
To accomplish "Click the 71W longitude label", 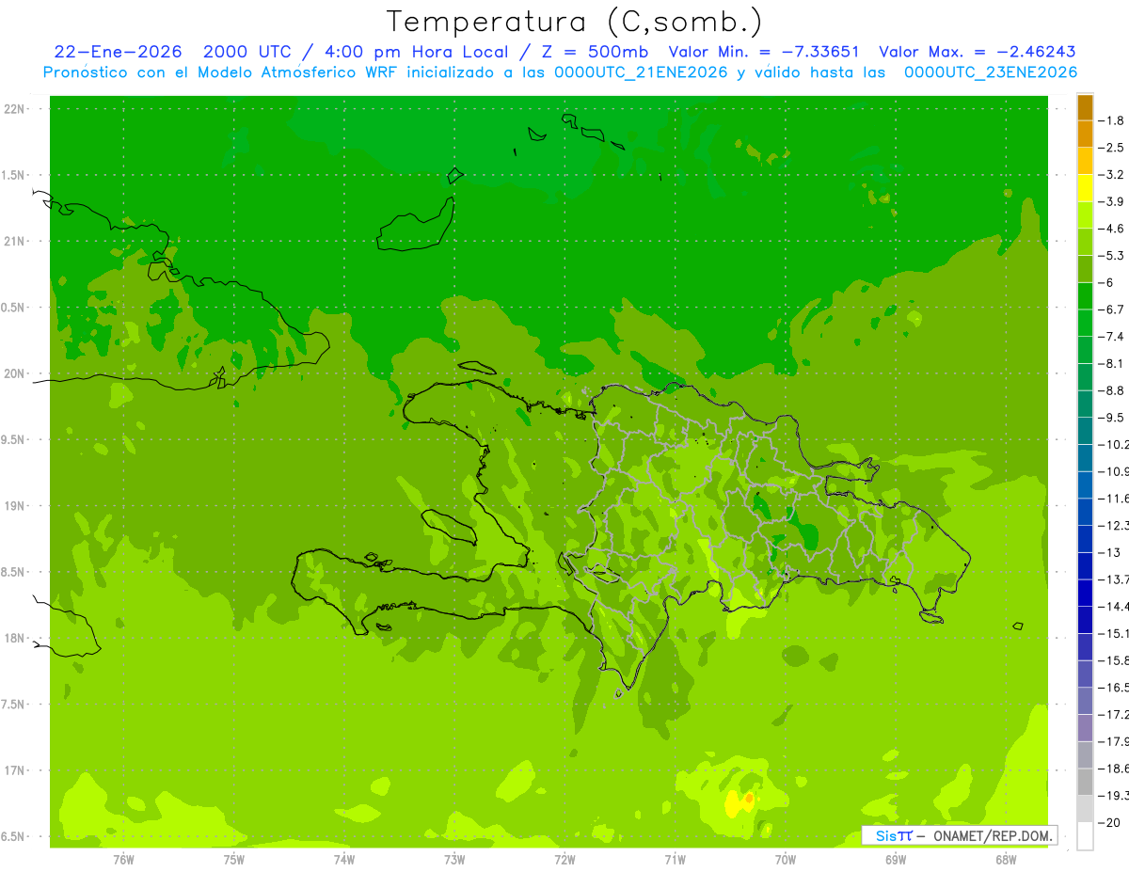I will click(x=675, y=859).
